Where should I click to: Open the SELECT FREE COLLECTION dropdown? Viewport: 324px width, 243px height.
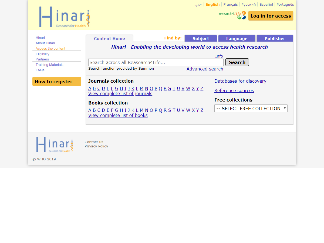(251, 108)
